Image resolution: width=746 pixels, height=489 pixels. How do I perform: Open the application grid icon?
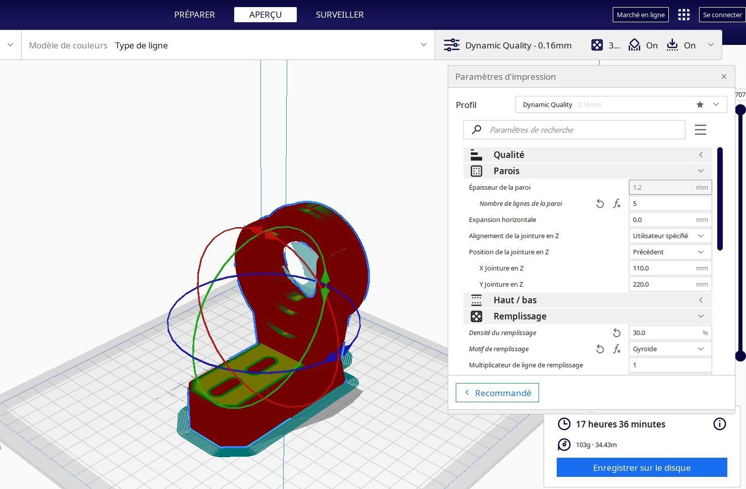tap(683, 15)
